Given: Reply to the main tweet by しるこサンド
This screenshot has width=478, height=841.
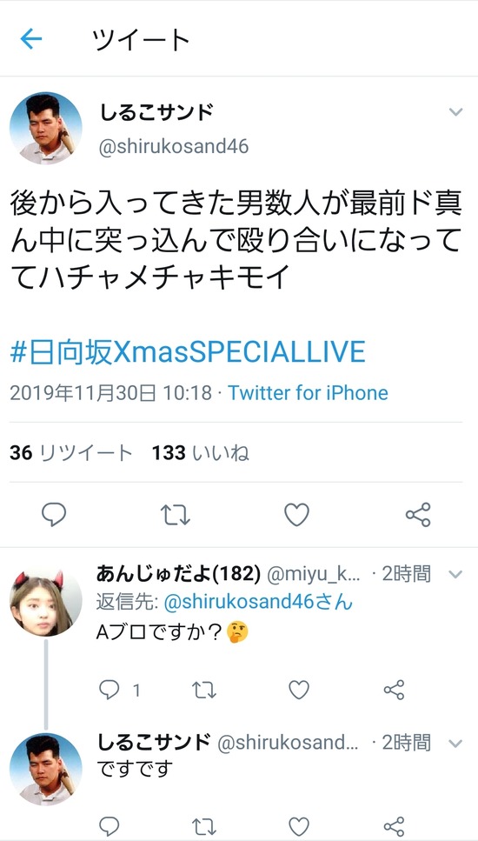Looking at the screenshot, I should tap(54, 515).
